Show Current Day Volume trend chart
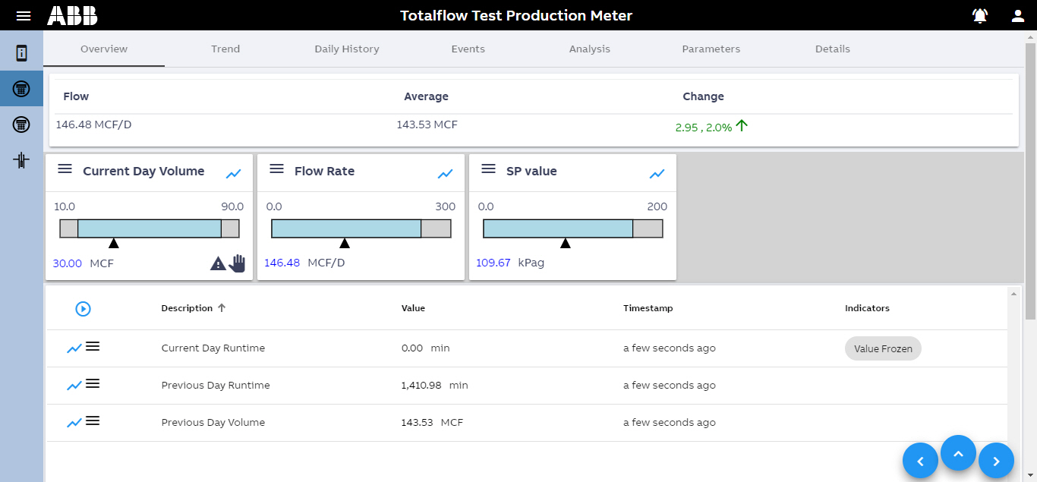This screenshot has height=482, width=1037. [x=234, y=174]
